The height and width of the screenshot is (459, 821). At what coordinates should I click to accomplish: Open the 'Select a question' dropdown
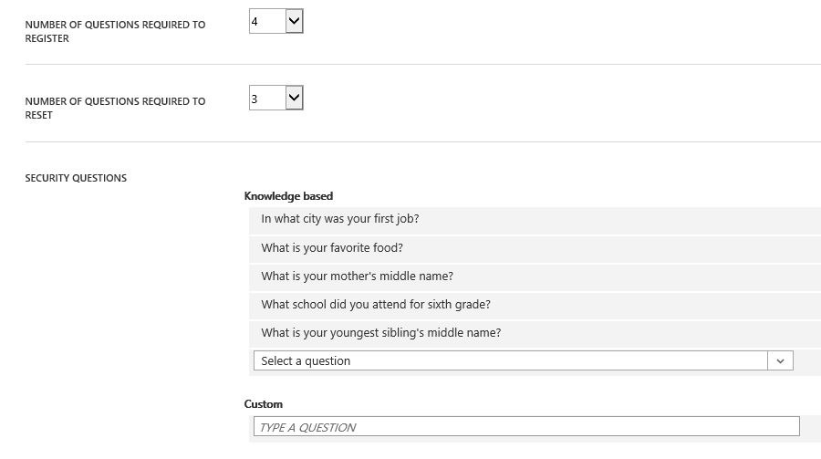click(511, 361)
